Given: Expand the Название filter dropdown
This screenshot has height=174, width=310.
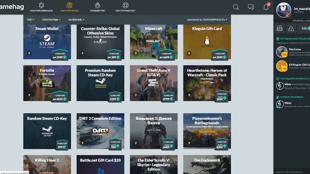Looking at the screenshot, I should click(76, 20).
